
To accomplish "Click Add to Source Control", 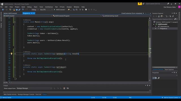I will (171, 98).
